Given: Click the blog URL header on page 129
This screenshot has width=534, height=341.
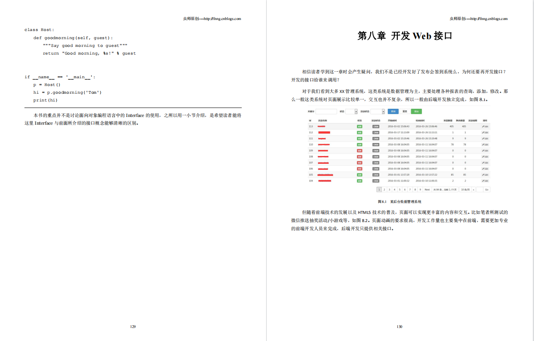Looking at the screenshot, I should click(212, 18).
